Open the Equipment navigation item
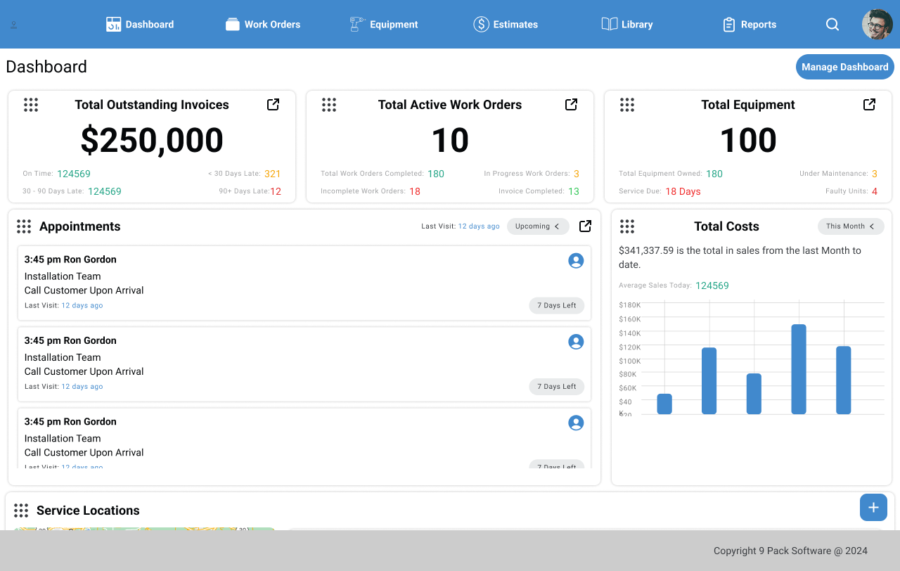The width and height of the screenshot is (900, 571). tap(384, 25)
